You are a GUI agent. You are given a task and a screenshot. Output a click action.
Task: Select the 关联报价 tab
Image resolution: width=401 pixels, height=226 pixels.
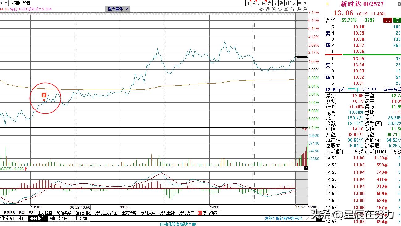(37, 218)
